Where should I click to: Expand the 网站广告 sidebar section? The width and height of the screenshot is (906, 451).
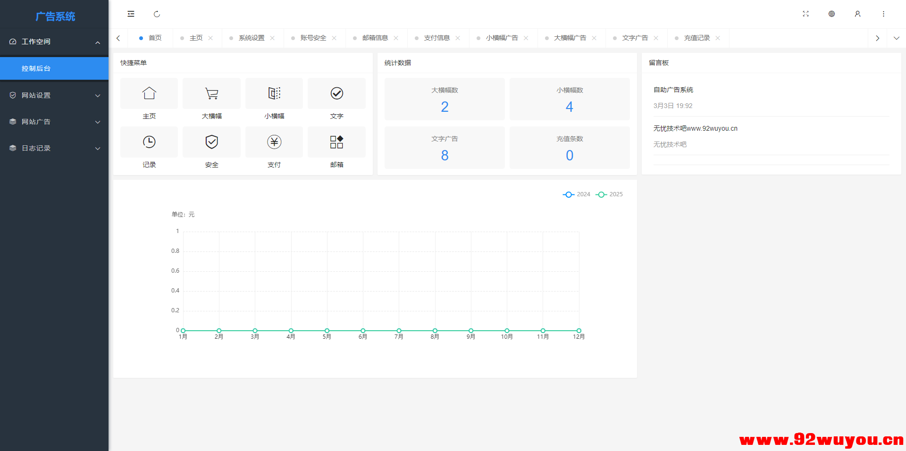(x=54, y=121)
